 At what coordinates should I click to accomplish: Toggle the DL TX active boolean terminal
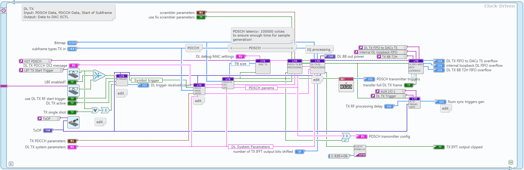click(x=72, y=103)
